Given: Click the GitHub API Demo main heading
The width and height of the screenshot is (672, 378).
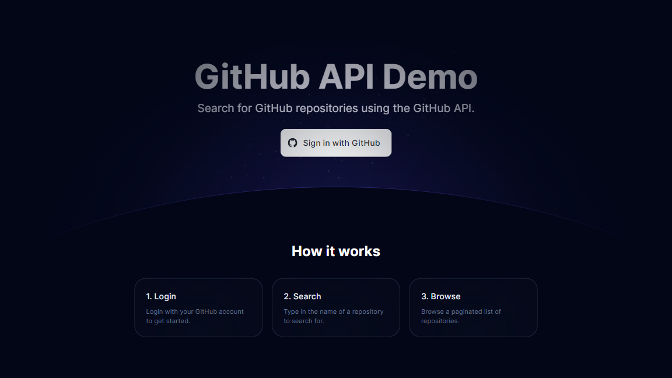Looking at the screenshot, I should click(335, 77).
